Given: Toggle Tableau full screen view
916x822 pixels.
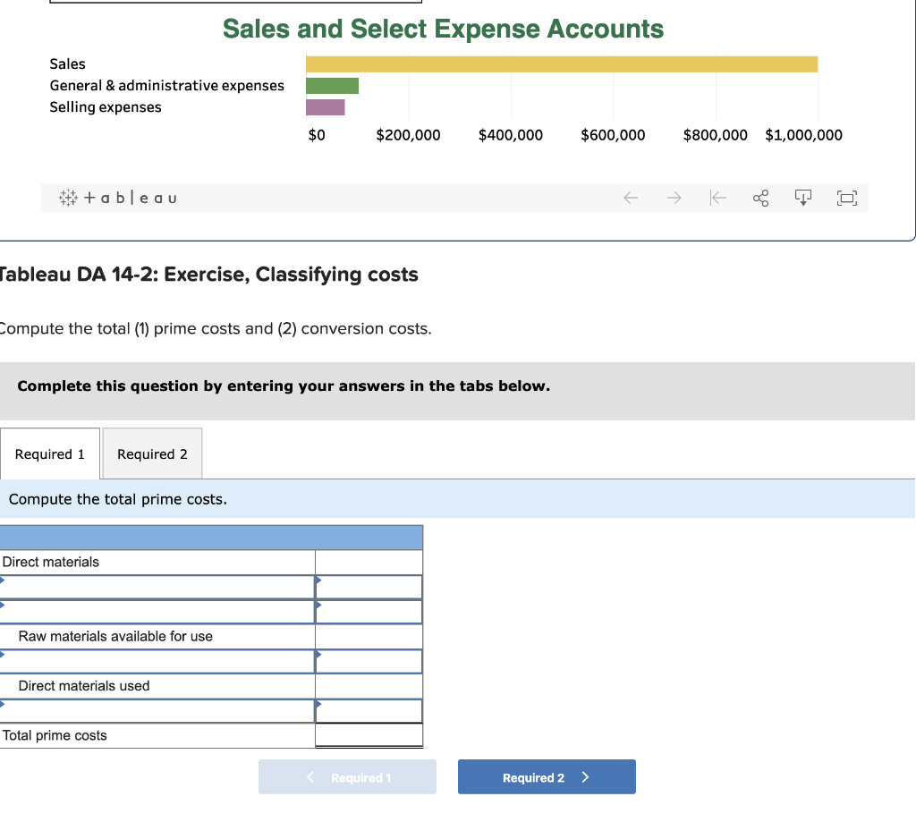Looking at the screenshot, I should pos(846,198).
